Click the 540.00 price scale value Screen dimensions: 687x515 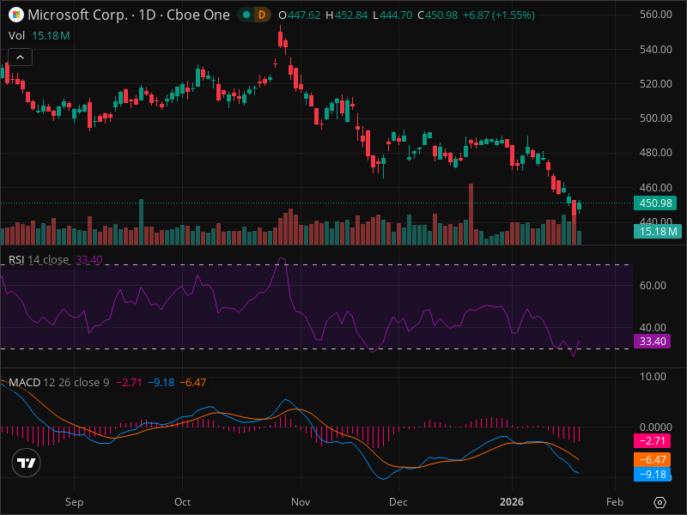655,50
